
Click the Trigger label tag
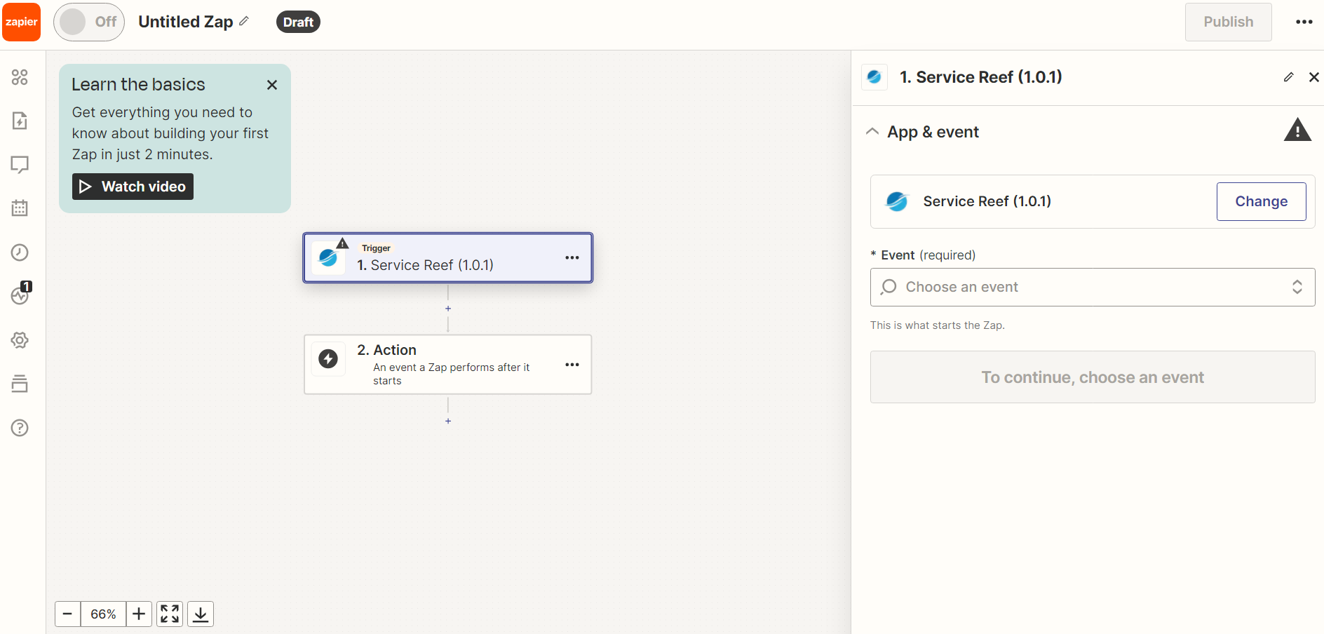(376, 248)
